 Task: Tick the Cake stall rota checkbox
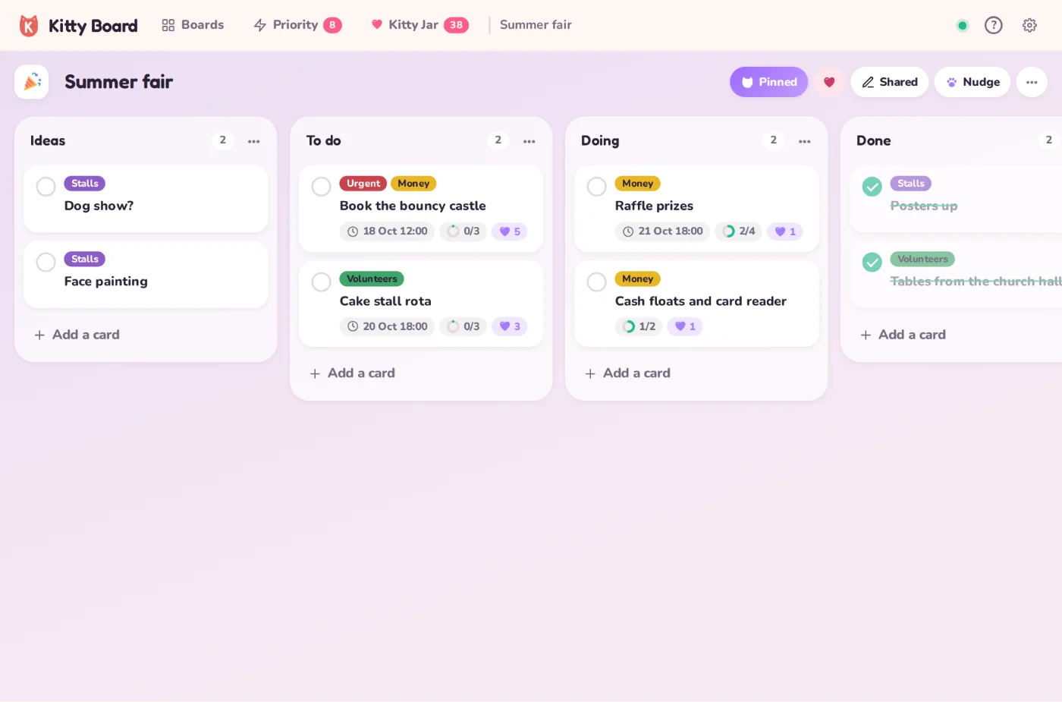(322, 282)
